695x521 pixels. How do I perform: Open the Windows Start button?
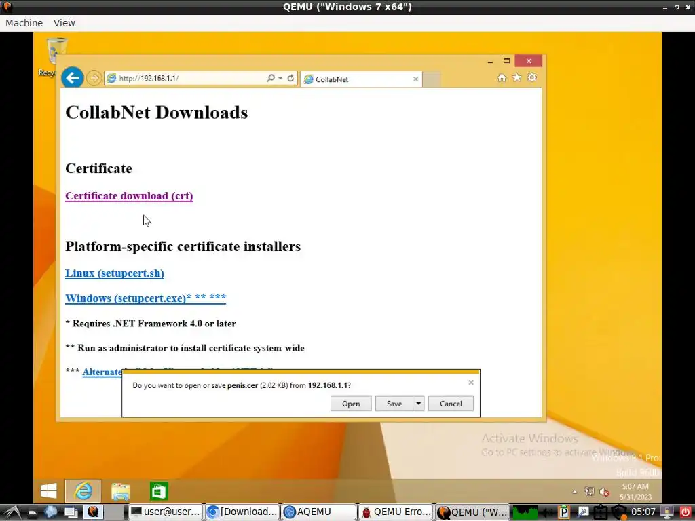tap(48, 491)
